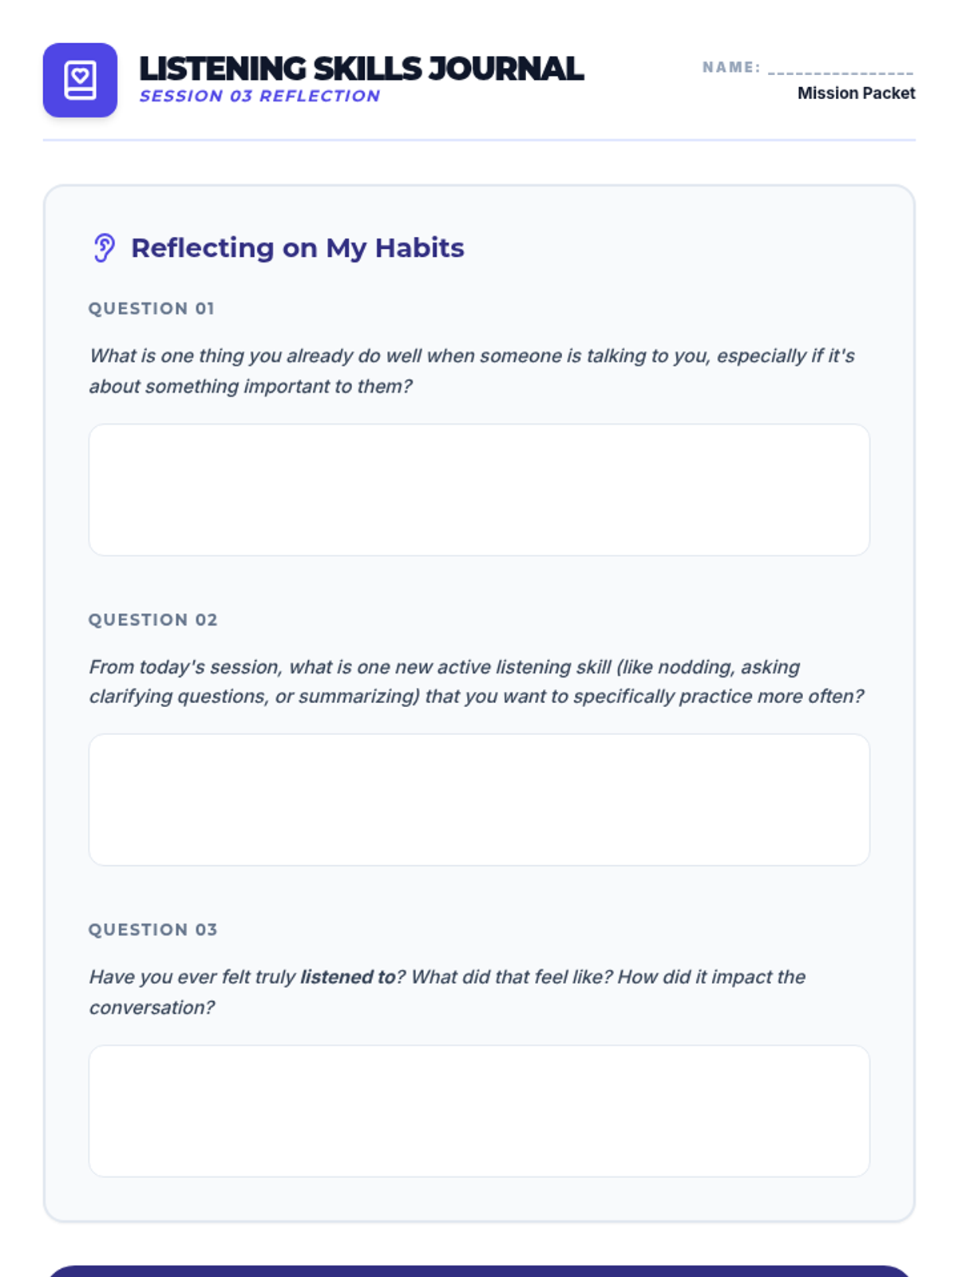The image size is (958, 1277).
Task: Click the dark banner at page bottom
Action: click(x=479, y=1271)
